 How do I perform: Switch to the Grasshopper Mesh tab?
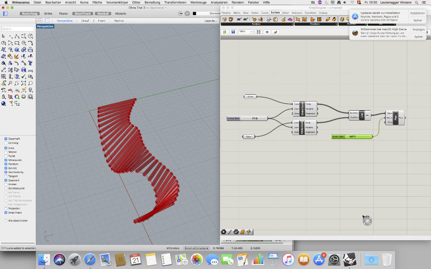click(286, 12)
